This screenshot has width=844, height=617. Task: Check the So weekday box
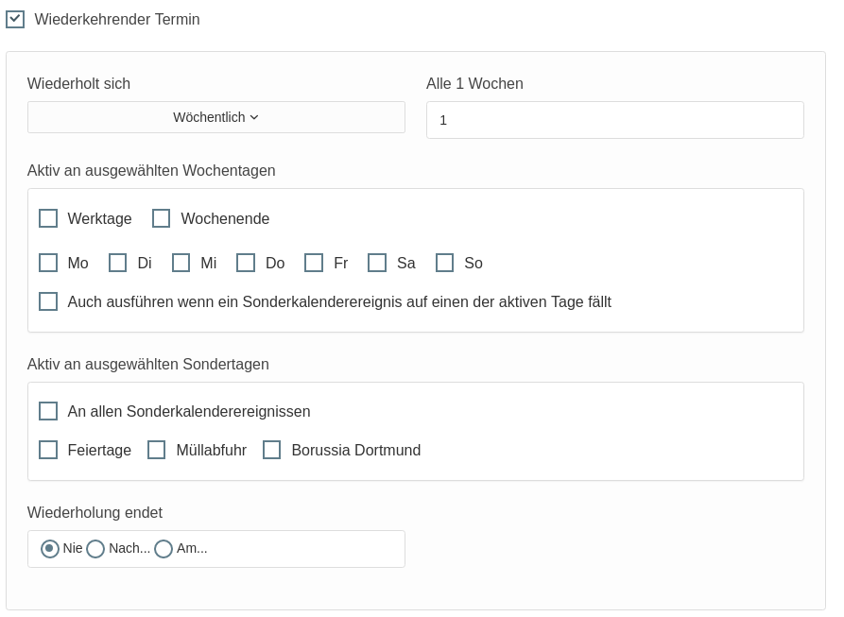click(445, 263)
